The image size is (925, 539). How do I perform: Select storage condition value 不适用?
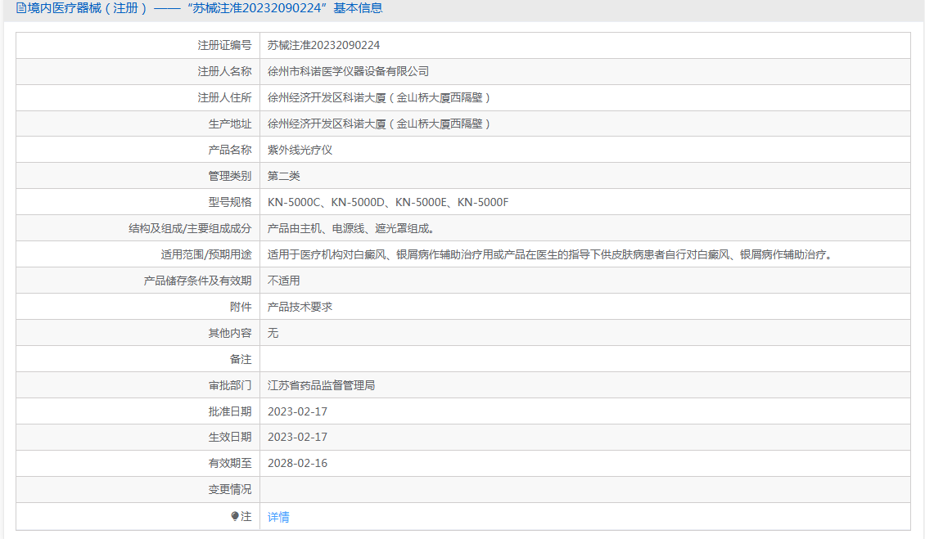pos(284,281)
